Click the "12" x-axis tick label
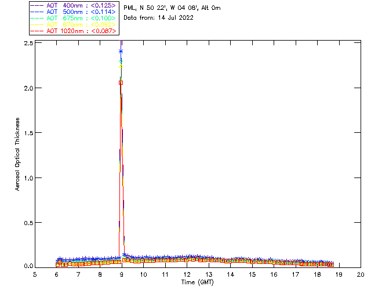 click(x=187, y=275)
